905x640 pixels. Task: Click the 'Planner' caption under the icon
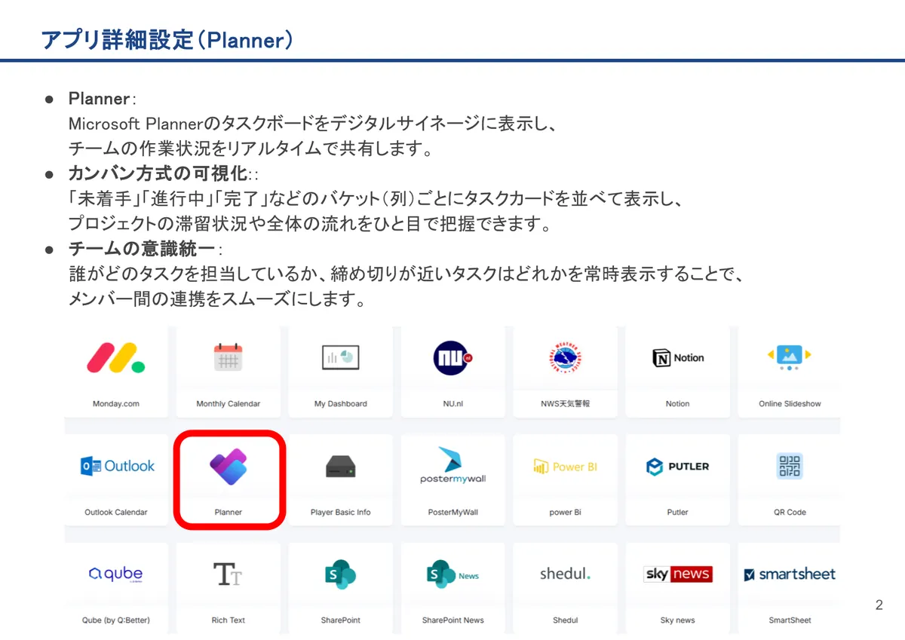pos(228,513)
